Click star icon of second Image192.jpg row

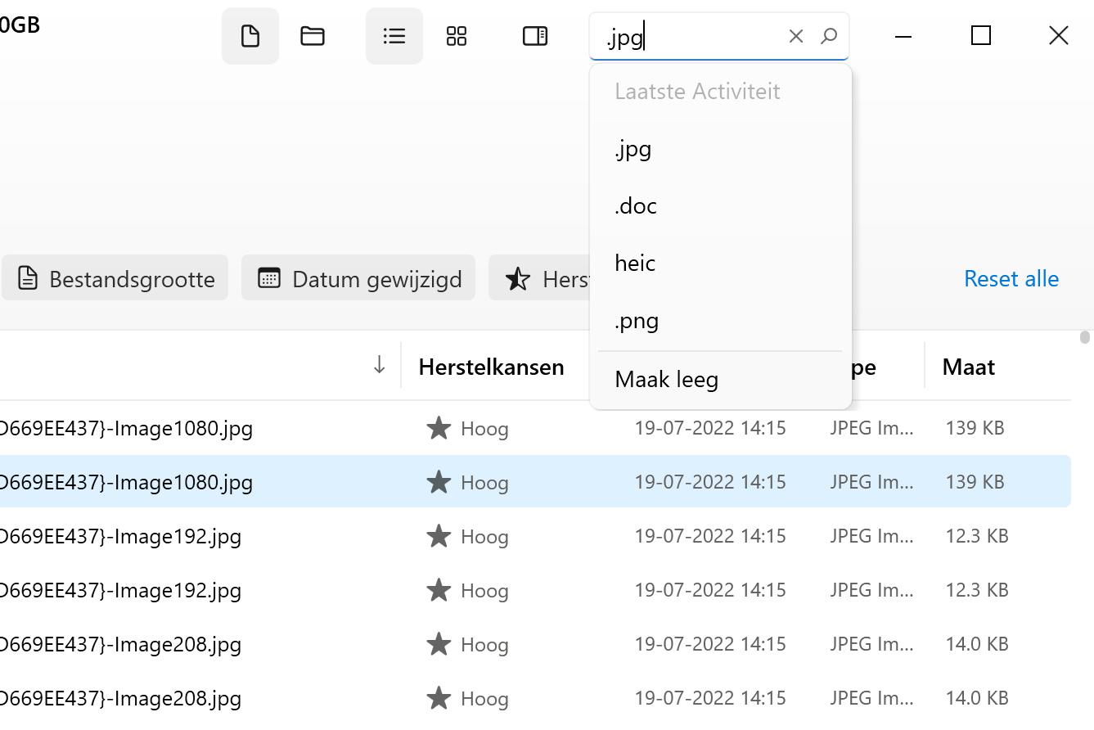[439, 590]
